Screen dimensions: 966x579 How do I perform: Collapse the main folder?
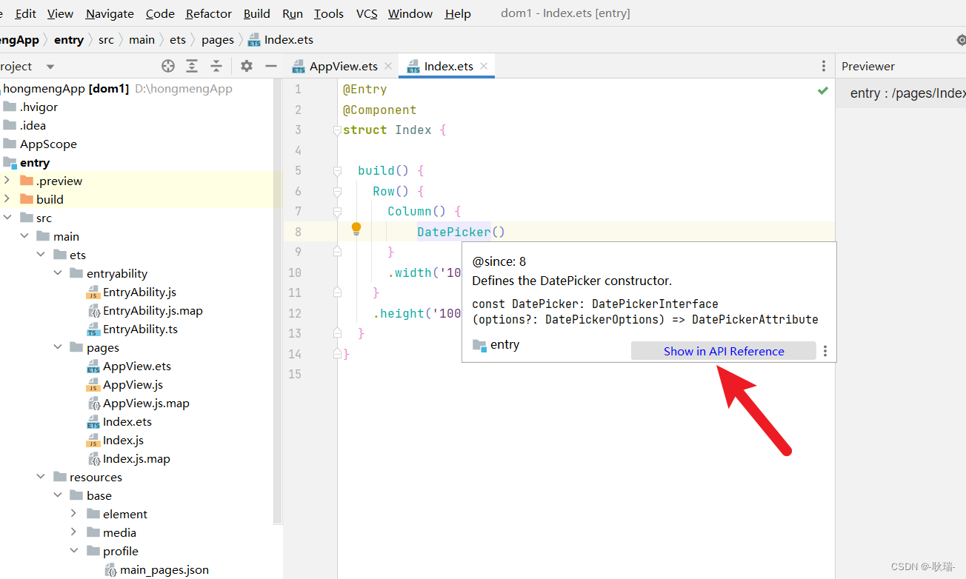tap(24, 236)
